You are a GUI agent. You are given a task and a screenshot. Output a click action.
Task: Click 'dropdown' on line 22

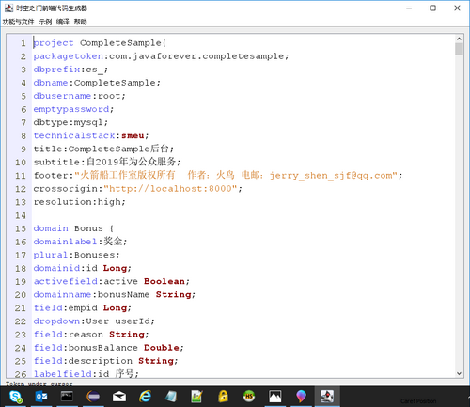[x=56, y=321]
